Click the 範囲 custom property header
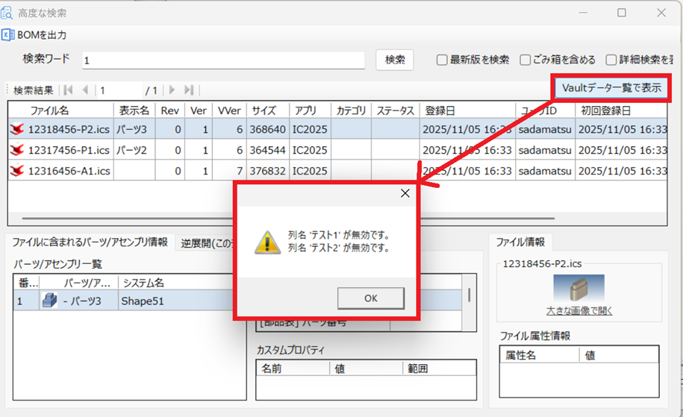 coord(440,369)
